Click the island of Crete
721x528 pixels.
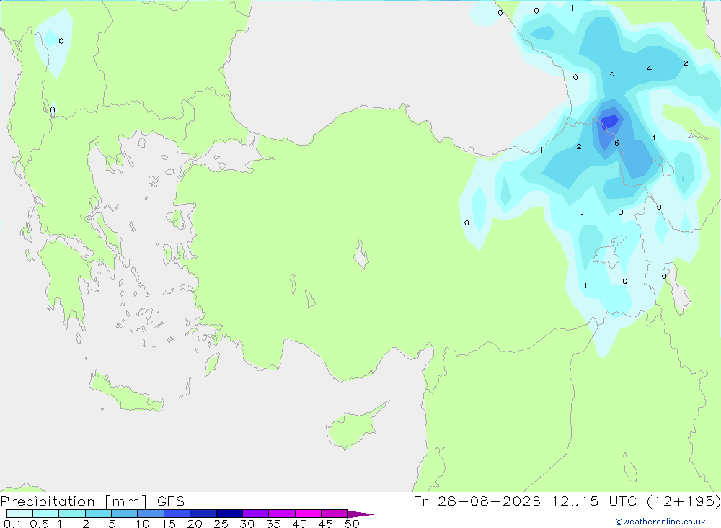tap(126, 392)
